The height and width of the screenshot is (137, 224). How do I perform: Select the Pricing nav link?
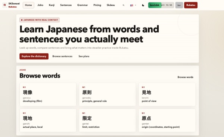[97, 5]
